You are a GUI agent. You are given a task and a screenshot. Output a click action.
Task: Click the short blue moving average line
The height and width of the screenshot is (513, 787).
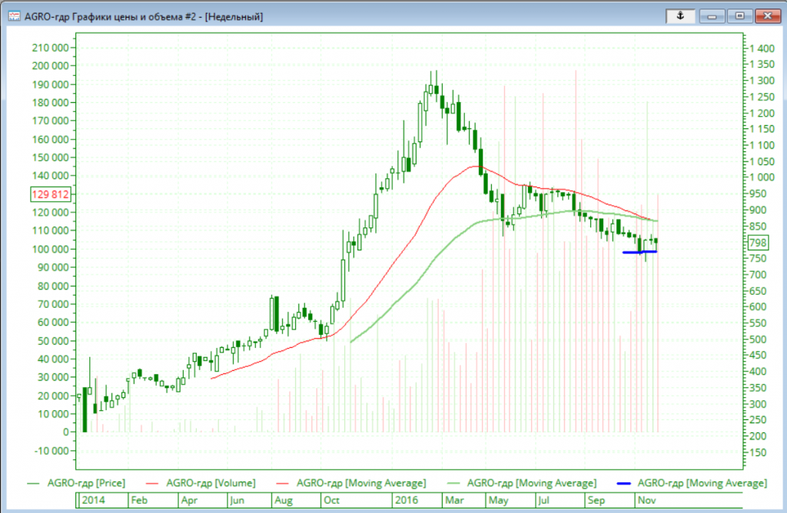pyautogui.click(x=639, y=251)
